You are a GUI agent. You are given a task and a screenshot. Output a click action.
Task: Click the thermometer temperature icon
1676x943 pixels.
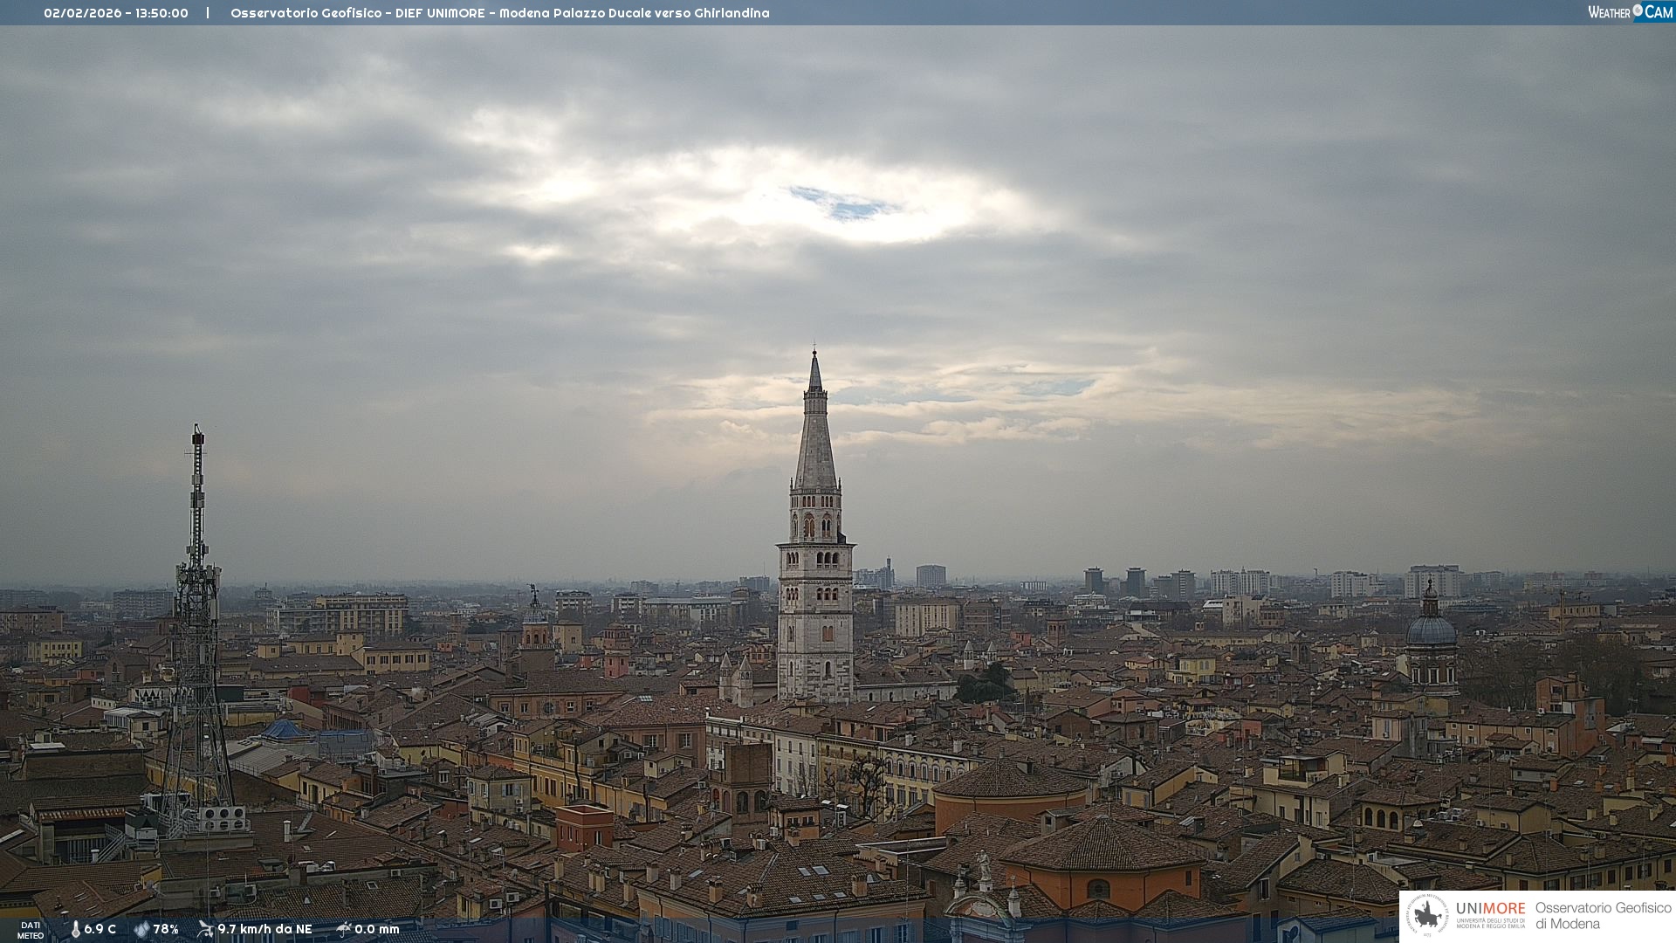(x=75, y=929)
